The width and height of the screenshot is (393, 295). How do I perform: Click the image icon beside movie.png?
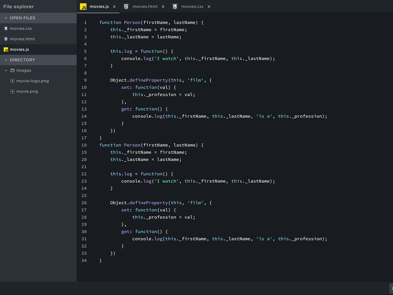pyautogui.click(x=12, y=91)
